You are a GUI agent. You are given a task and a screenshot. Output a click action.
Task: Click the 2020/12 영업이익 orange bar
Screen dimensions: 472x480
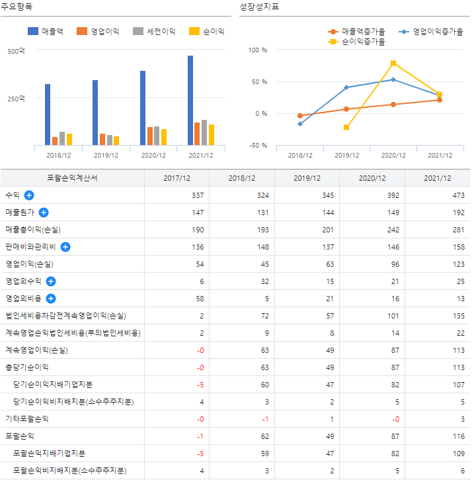coord(150,136)
